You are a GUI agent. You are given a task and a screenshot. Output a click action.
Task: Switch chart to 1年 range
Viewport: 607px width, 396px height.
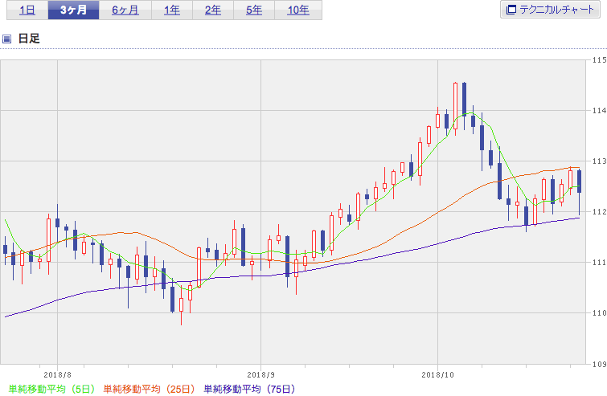[172, 10]
